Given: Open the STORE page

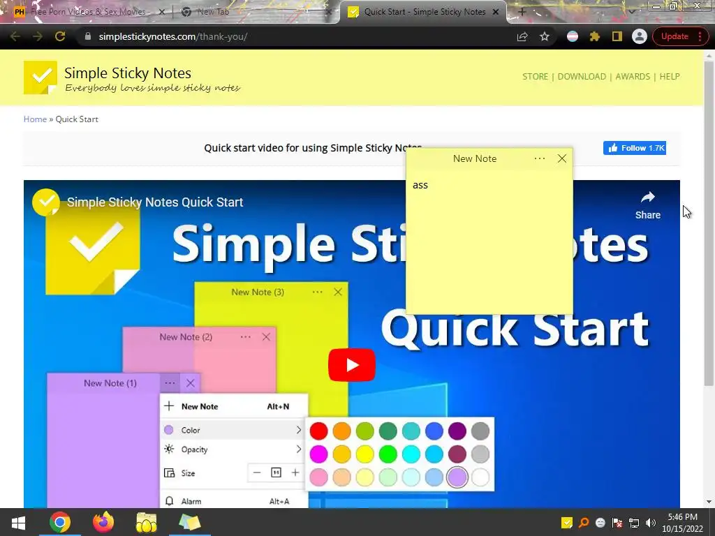Looking at the screenshot, I should (x=536, y=77).
